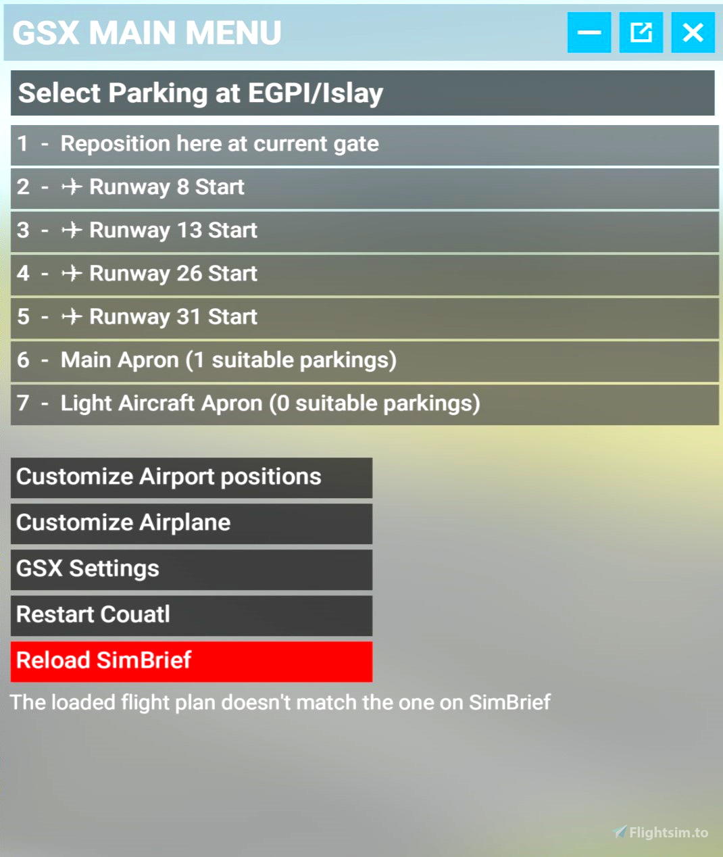Minimize the GSX Main Menu panel
The image size is (723, 857).
[x=589, y=32]
